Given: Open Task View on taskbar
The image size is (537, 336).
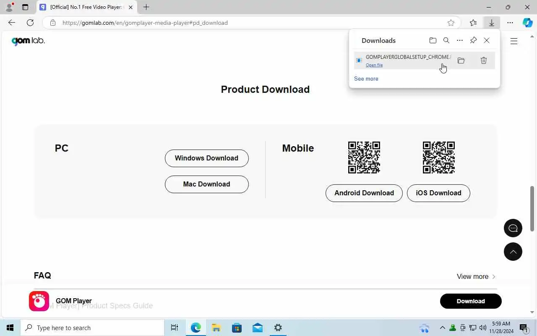Looking at the screenshot, I should point(175,328).
